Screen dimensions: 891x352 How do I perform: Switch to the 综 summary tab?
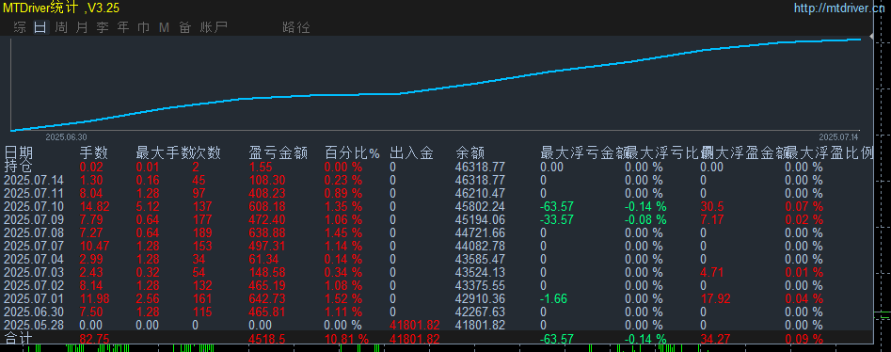[20, 27]
